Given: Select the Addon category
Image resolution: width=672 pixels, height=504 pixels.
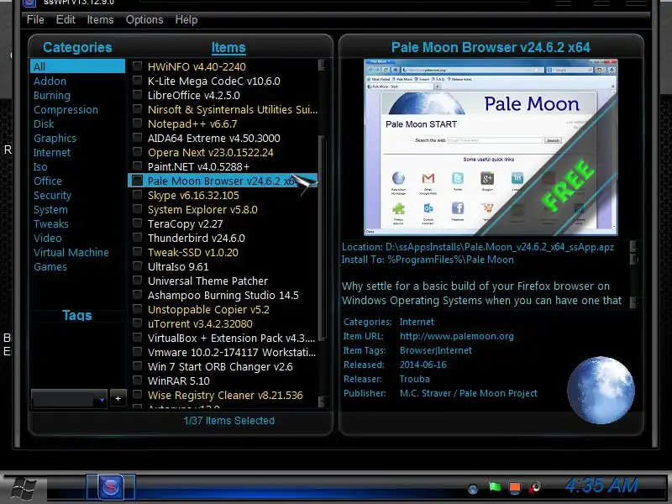Looking at the screenshot, I should (50, 81).
